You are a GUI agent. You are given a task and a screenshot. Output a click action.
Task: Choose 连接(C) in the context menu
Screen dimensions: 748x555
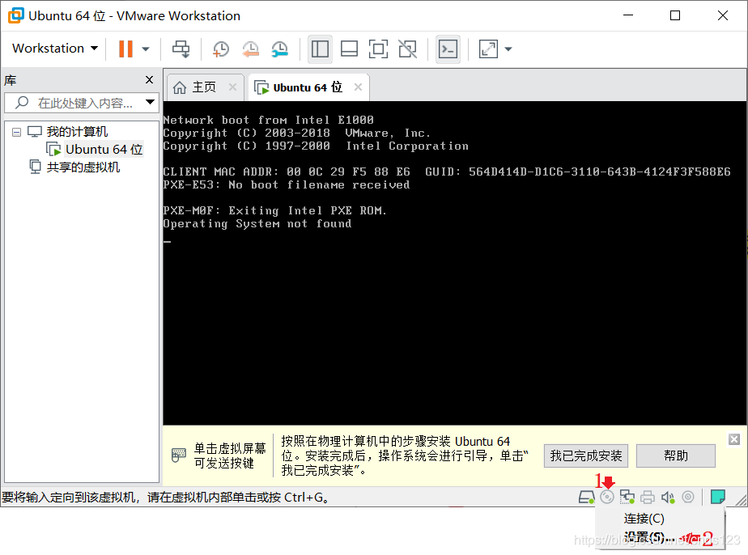click(644, 519)
